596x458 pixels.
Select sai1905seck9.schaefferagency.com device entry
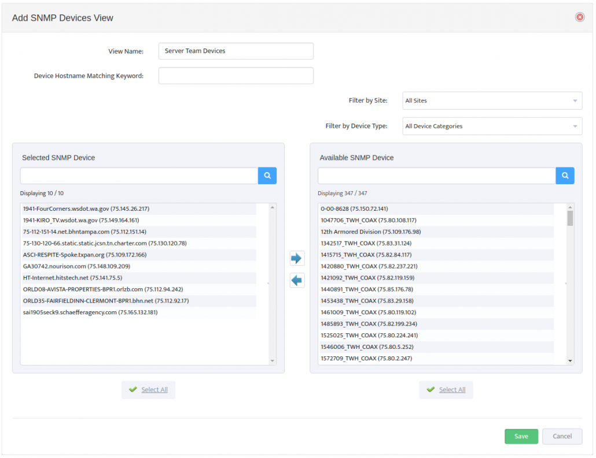click(x=90, y=312)
